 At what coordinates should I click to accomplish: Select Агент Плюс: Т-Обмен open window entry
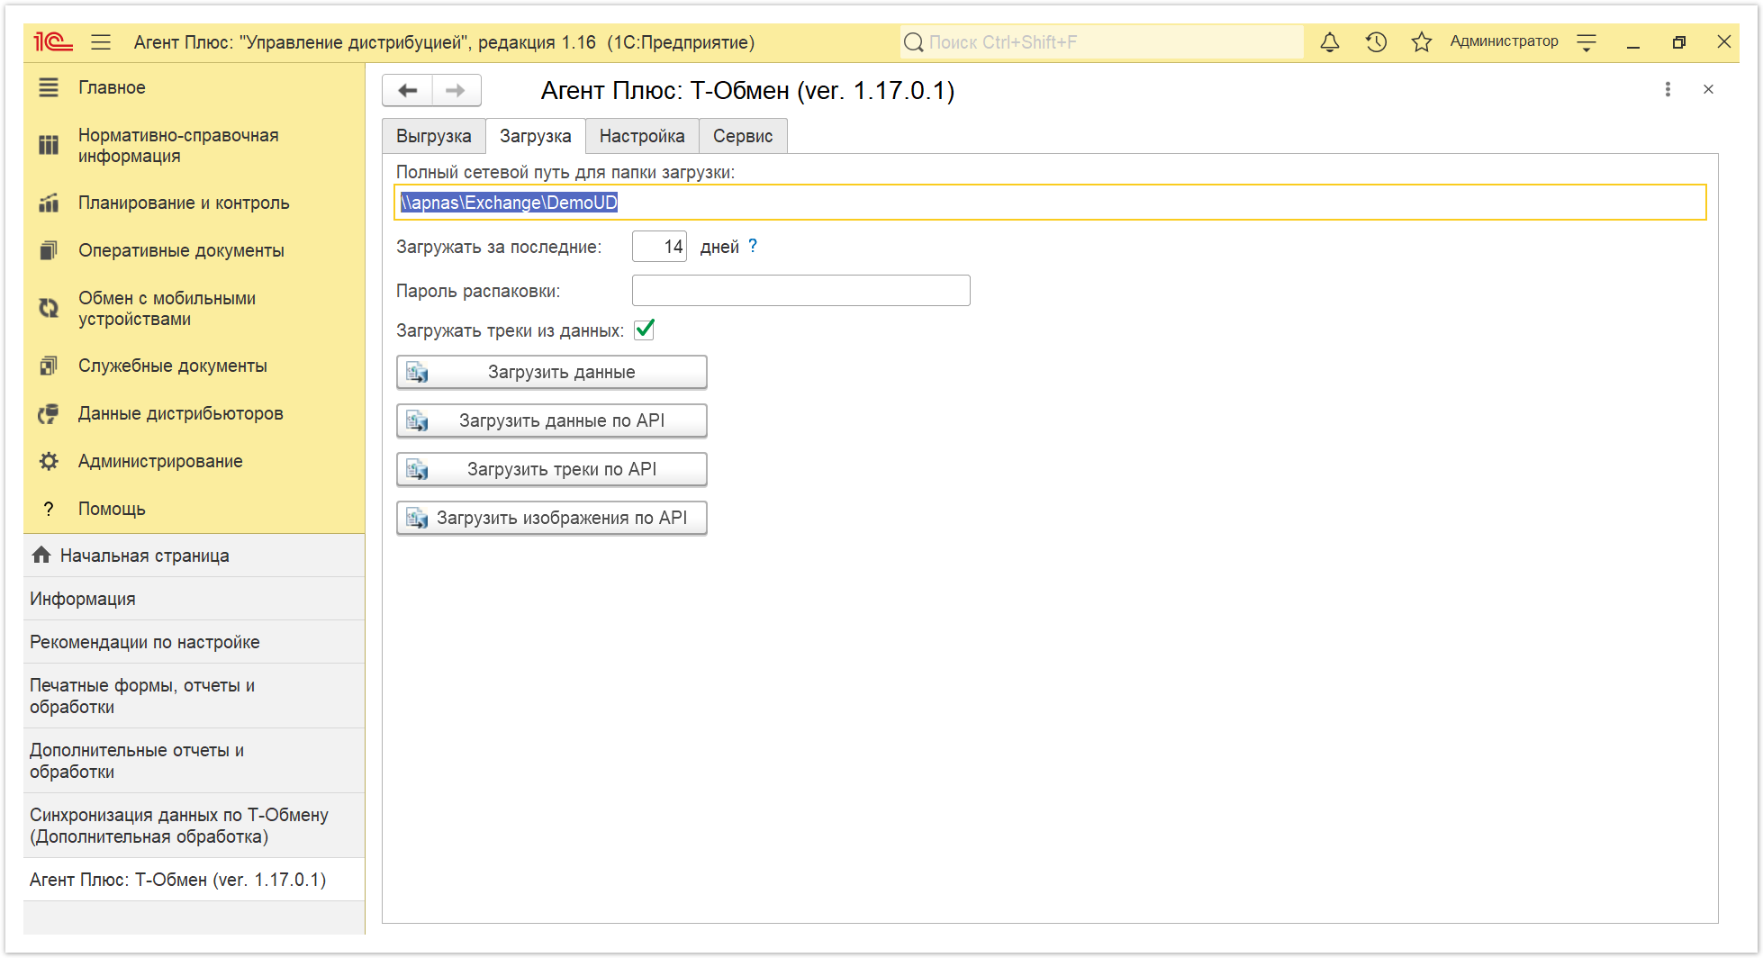tap(194, 880)
